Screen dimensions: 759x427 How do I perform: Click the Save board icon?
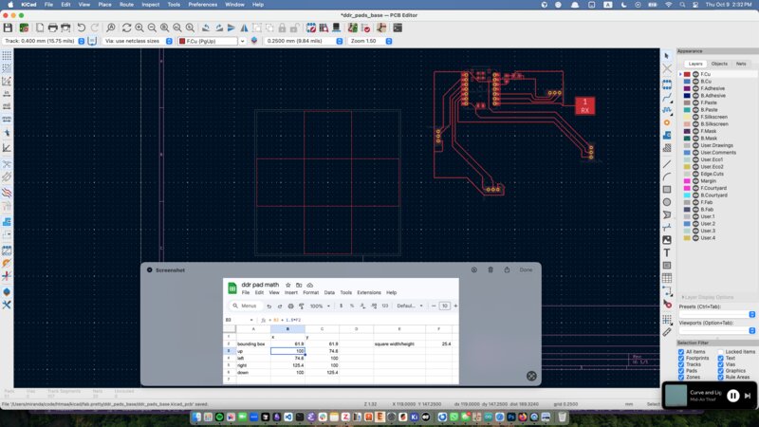click(8, 28)
